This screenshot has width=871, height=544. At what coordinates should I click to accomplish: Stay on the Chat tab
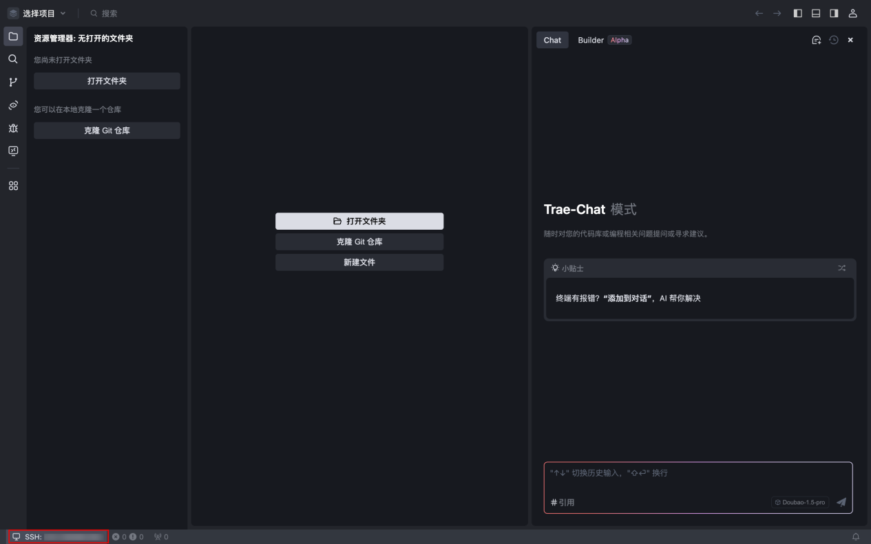coord(552,40)
